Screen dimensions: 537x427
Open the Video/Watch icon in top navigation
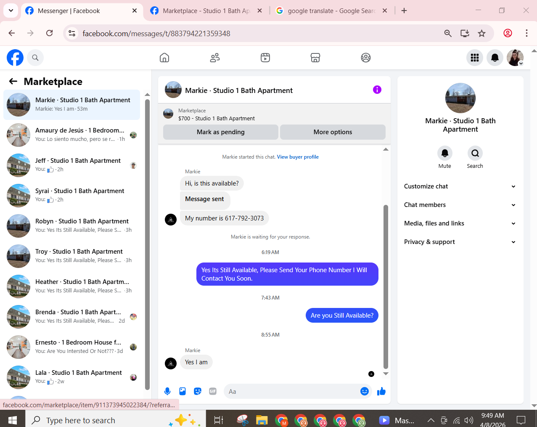point(265,58)
